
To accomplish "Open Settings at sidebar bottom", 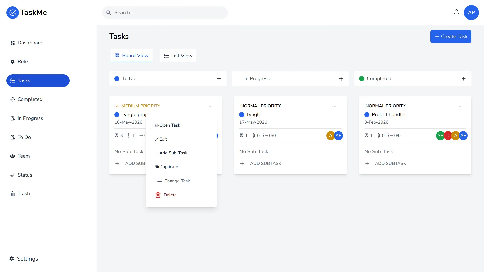I will tap(24, 259).
